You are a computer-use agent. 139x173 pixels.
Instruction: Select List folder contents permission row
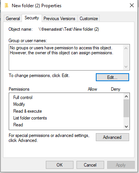pos(66,118)
